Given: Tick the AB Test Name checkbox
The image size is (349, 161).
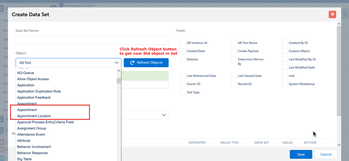Looking at the screenshot, I should pos(234,43).
